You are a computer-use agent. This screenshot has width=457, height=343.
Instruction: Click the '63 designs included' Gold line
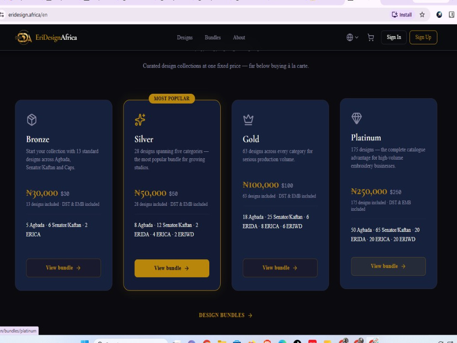(x=279, y=196)
